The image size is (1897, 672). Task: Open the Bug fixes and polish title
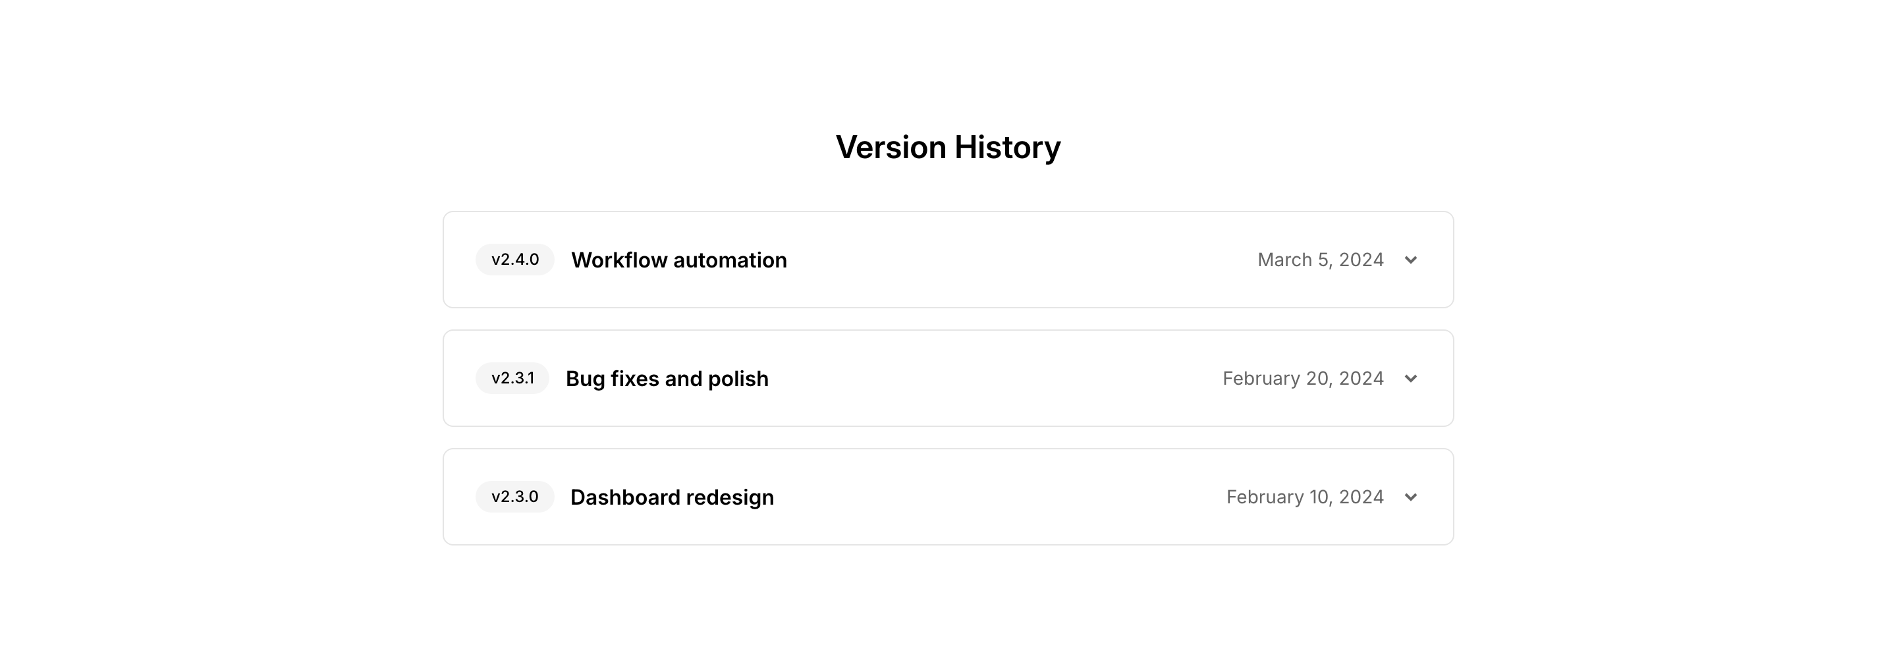coord(667,379)
